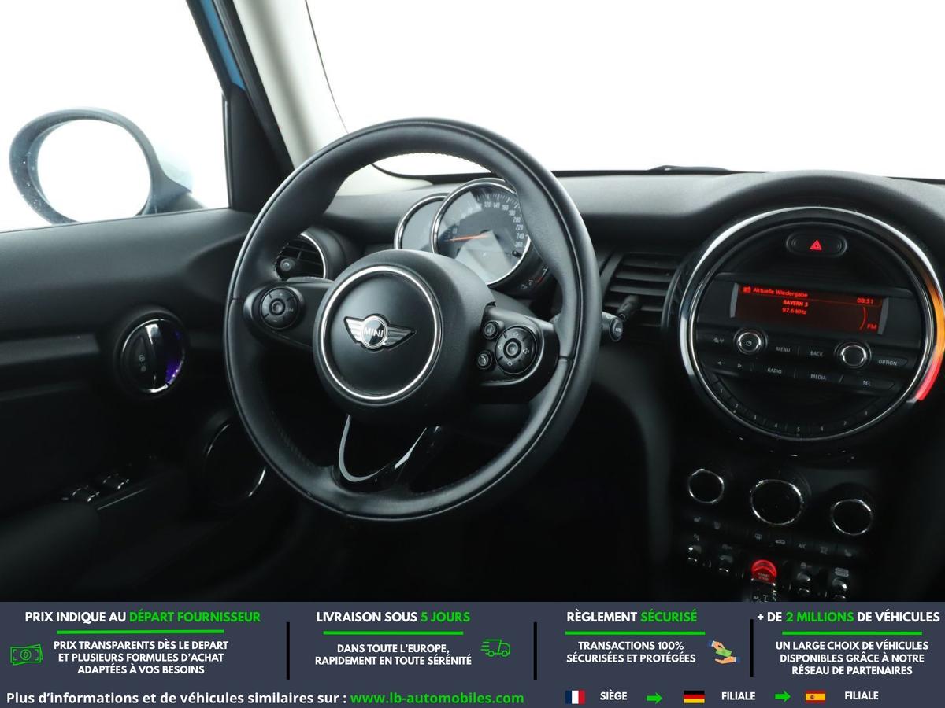The width and height of the screenshot is (945, 708).
Task: Click the "Aktuelle Wiedergabe" display heading
Action: click(x=780, y=291)
